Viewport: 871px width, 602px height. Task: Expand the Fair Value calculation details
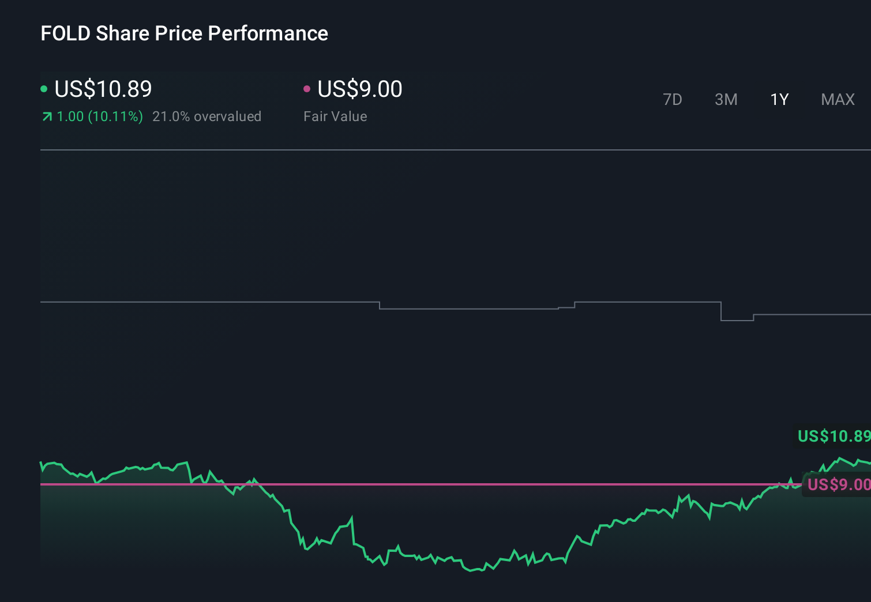335,116
